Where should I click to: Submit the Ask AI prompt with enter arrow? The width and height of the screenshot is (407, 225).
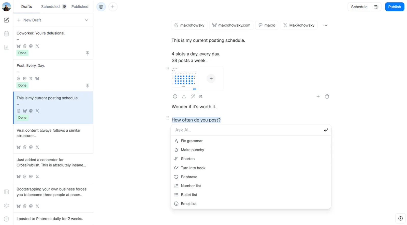pyautogui.click(x=326, y=130)
